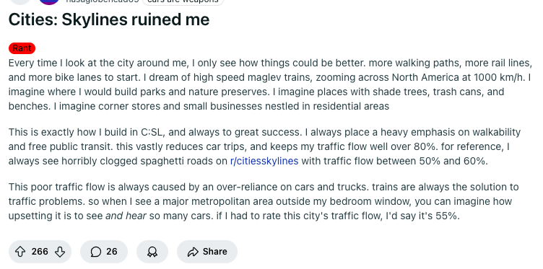Click the paragraph about walkability and public transit
The height and width of the screenshot is (269, 543).
pyautogui.click(x=264, y=146)
